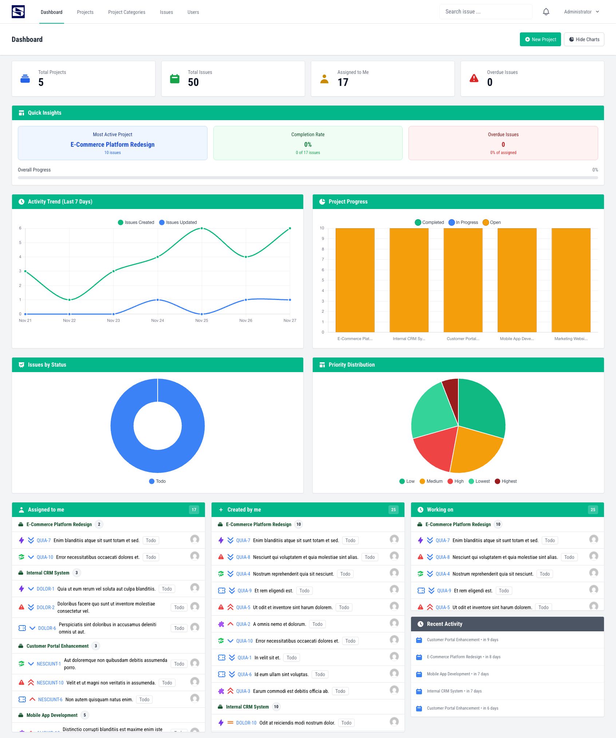616x738 pixels.
Task: Toggle the Lowest priority legend item
Action: point(479,481)
